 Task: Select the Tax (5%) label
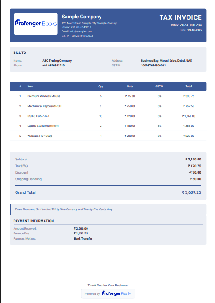pyautogui.click(x=21, y=166)
